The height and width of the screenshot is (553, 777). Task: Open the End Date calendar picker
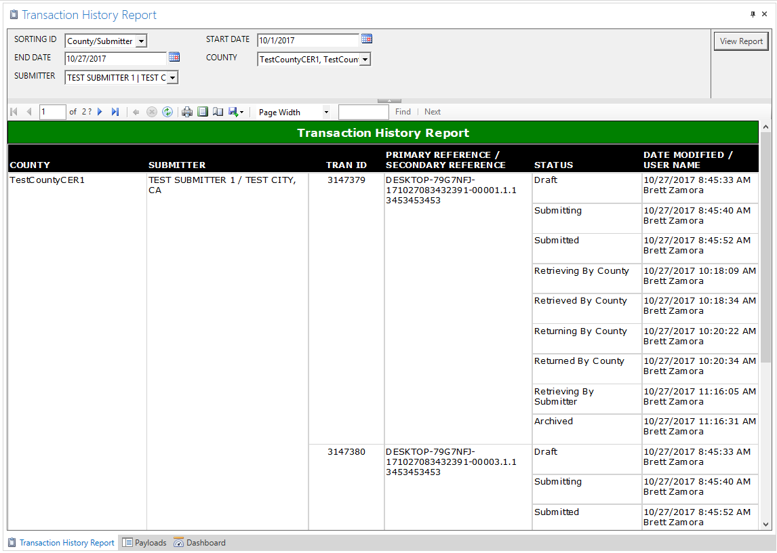pos(174,58)
